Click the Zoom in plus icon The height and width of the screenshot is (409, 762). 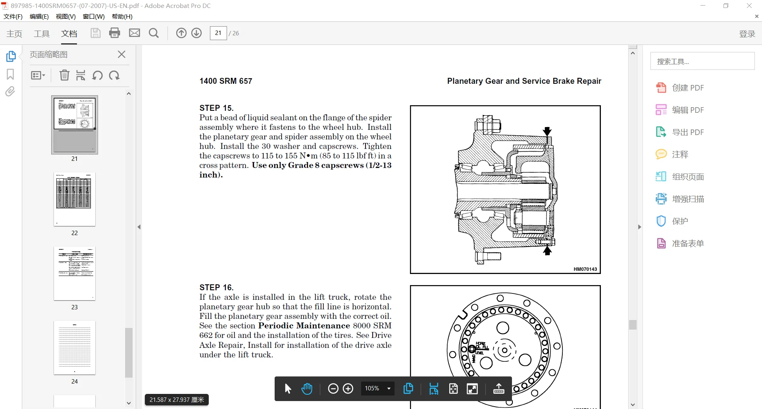click(348, 389)
